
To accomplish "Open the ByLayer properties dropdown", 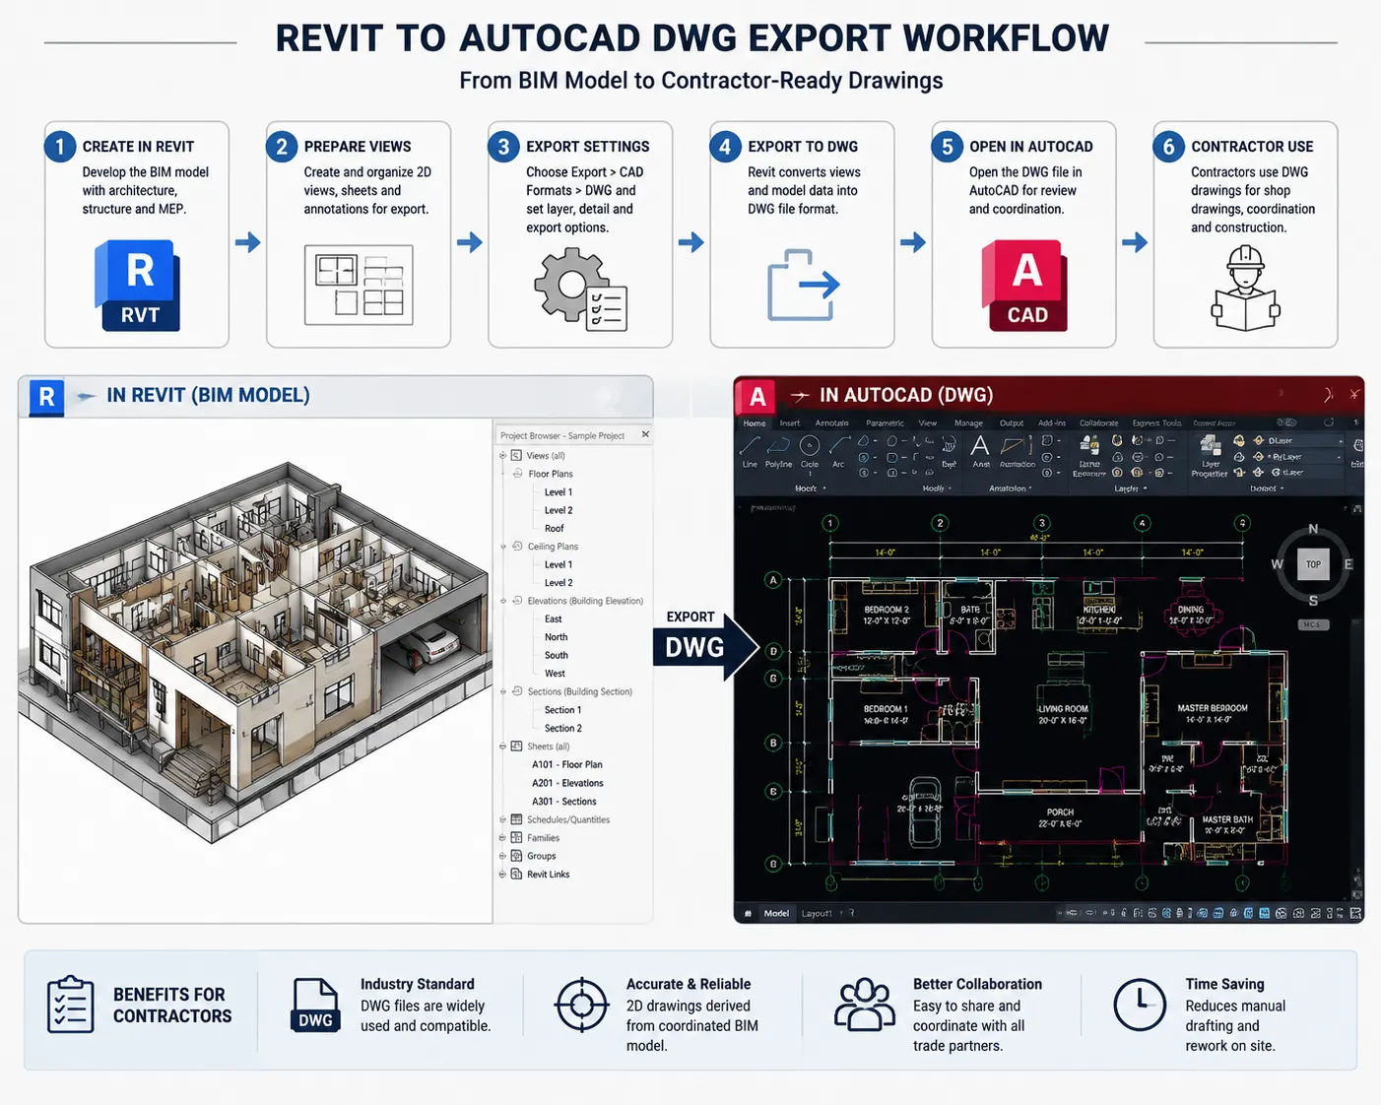I will tap(1303, 457).
